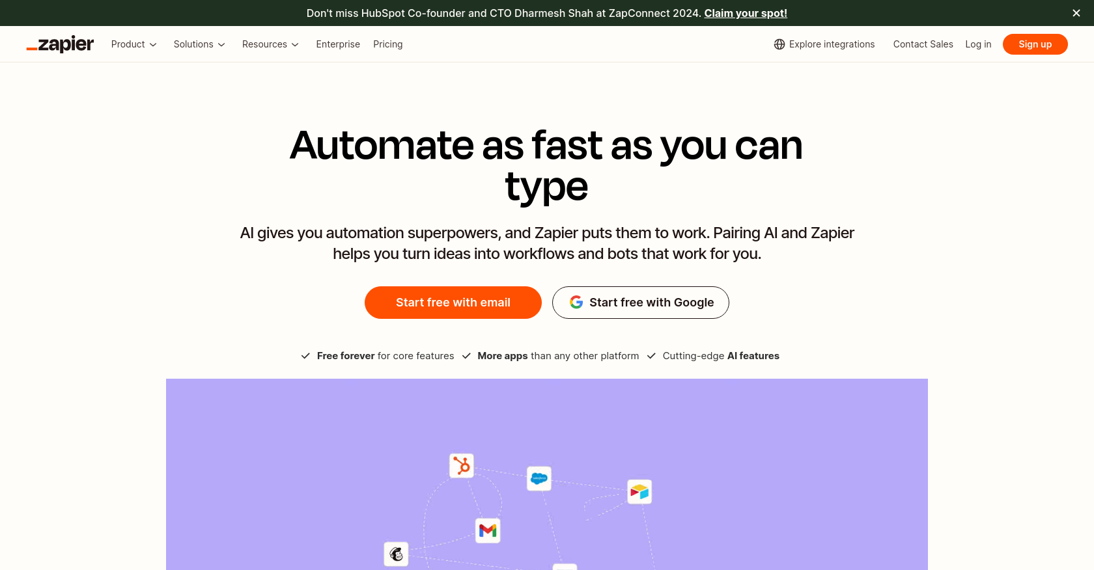Dismiss the ZapConnect announcement banner
The width and height of the screenshot is (1094, 570).
[x=1076, y=13]
